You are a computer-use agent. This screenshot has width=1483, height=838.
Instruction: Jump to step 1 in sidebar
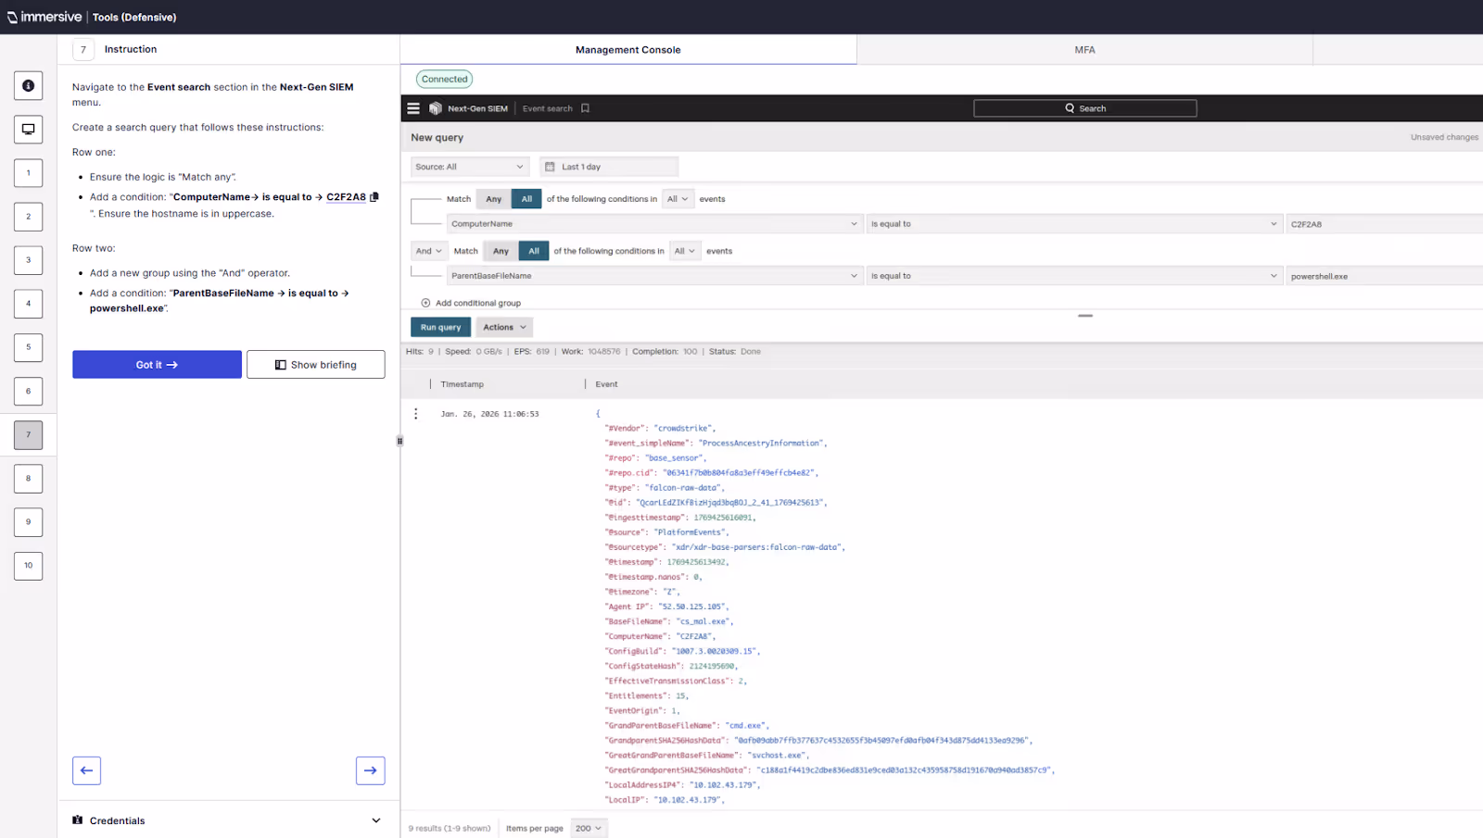[28, 173]
